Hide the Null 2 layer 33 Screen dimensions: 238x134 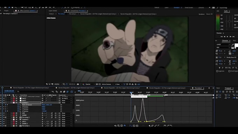click(4, 98)
